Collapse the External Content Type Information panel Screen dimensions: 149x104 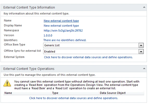144,7
